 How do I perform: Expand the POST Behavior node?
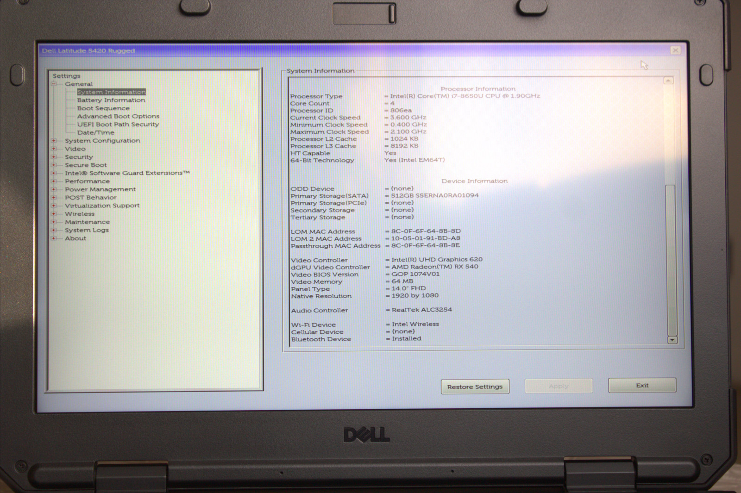54,197
